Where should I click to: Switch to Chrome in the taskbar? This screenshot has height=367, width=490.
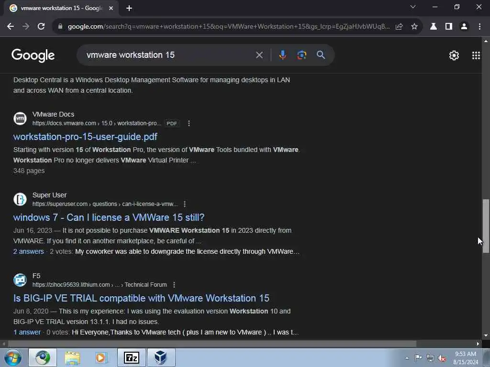click(43, 357)
